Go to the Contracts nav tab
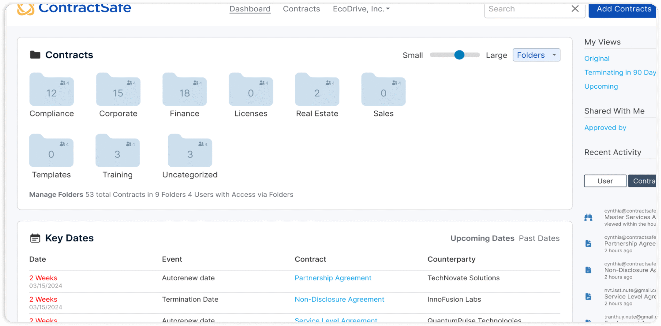Image resolution: width=661 pixels, height=326 pixels. coord(301,9)
